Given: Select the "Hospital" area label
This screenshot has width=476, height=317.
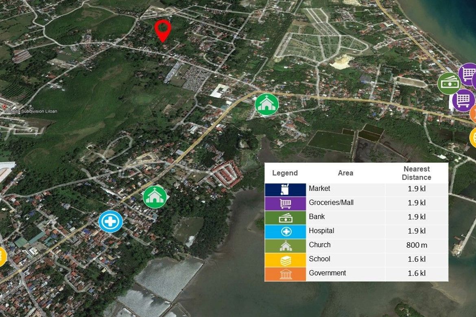Looking at the screenshot, I should [x=321, y=231].
